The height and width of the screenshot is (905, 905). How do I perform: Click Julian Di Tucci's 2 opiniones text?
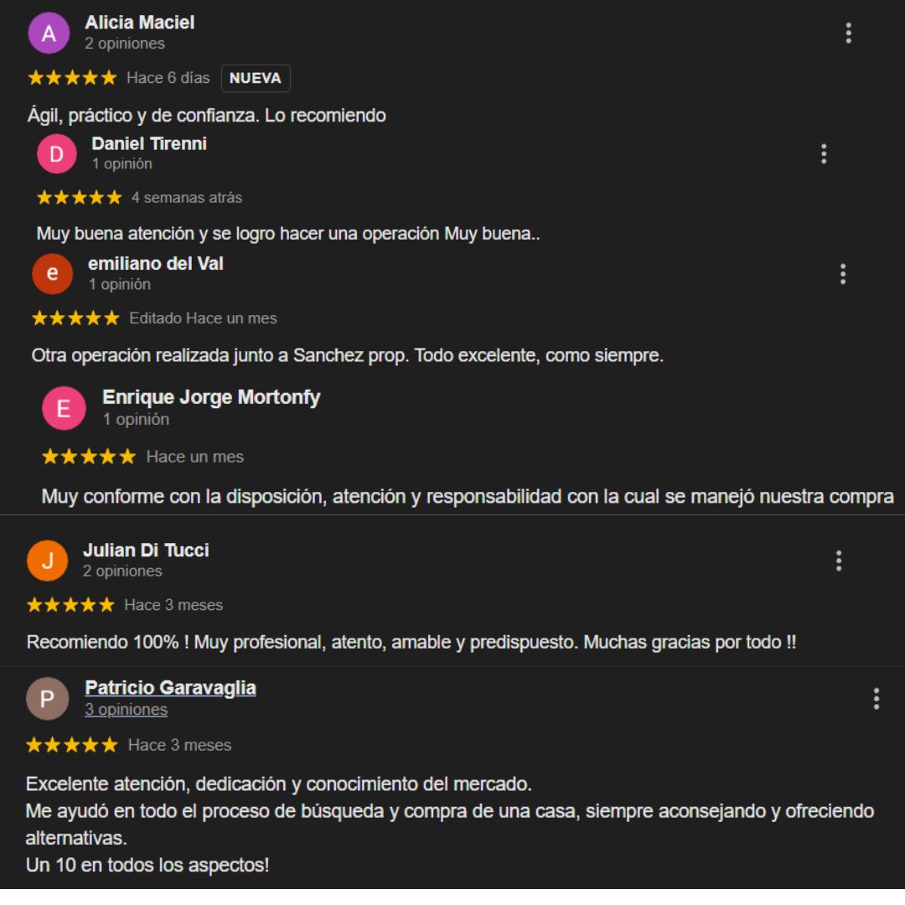122,571
